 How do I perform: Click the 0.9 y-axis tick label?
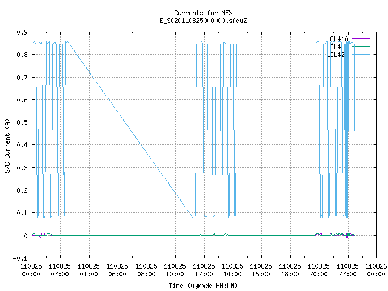pos(22,32)
